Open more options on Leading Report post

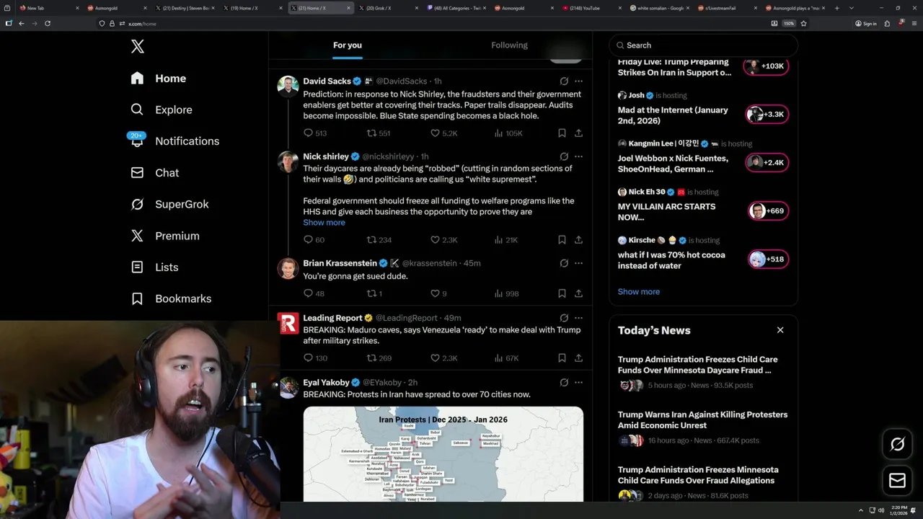[x=578, y=318]
